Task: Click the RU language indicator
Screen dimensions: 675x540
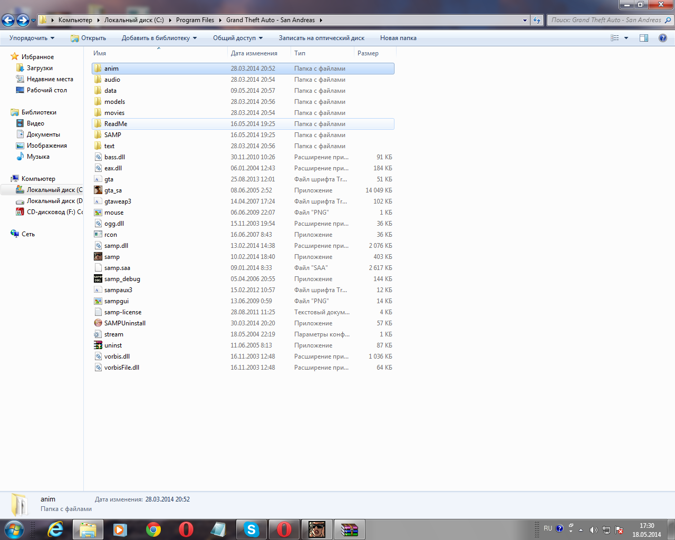Action: click(548, 528)
